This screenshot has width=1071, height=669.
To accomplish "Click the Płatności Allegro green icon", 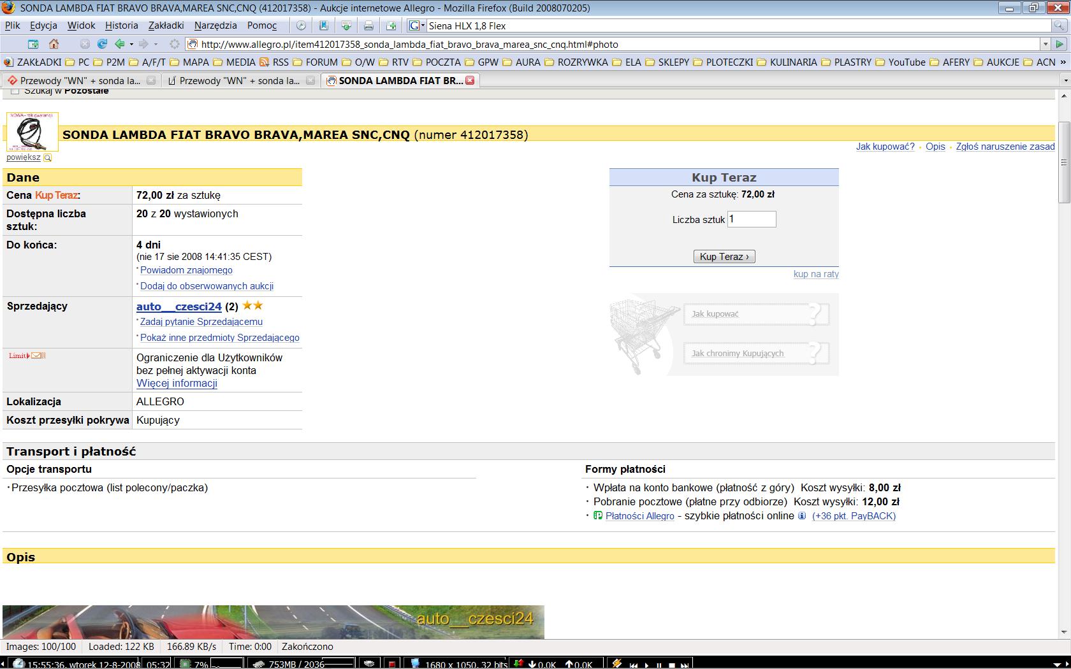I will pyautogui.click(x=598, y=515).
